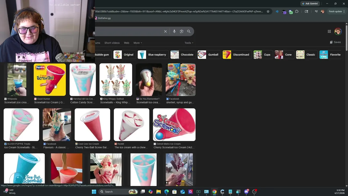Expand the Tools dropdown
This screenshot has width=348, height=196.
point(189,43)
